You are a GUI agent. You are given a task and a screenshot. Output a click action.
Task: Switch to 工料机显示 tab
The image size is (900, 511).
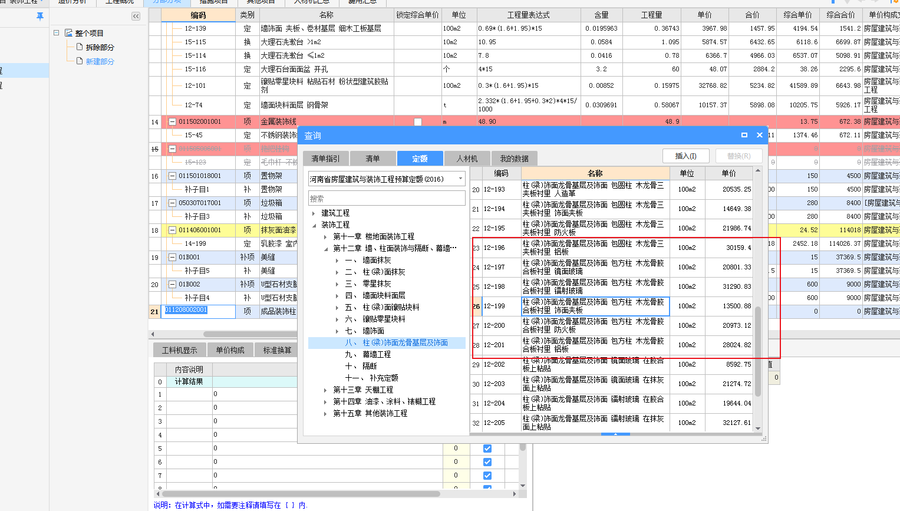click(x=180, y=350)
